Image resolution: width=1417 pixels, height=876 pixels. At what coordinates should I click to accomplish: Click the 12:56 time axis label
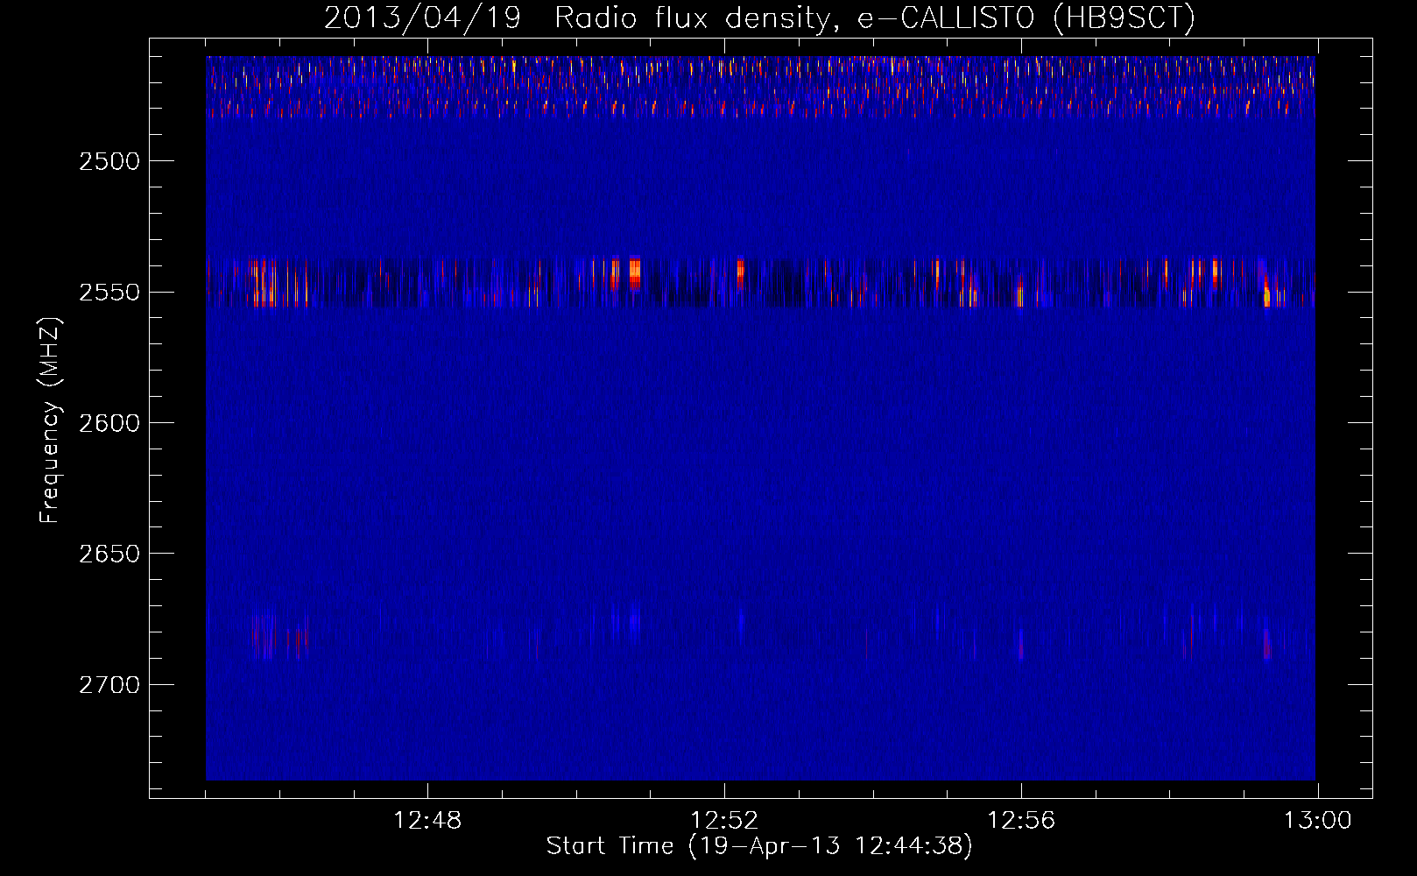click(x=1021, y=821)
